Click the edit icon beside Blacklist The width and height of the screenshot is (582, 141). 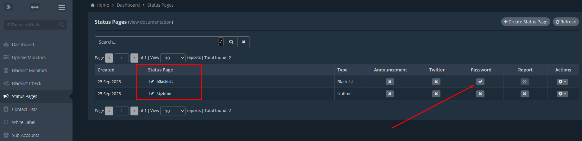coord(152,82)
